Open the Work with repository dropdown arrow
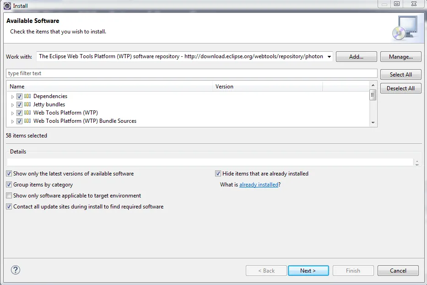 (x=329, y=57)
